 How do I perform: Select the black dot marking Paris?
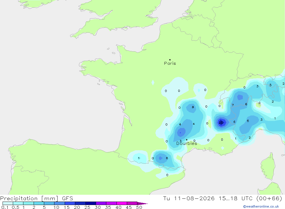(x=170, y=60)
